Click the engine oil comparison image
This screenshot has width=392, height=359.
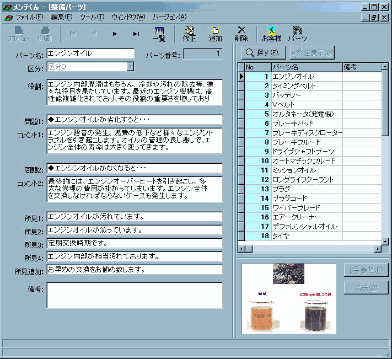289,298
